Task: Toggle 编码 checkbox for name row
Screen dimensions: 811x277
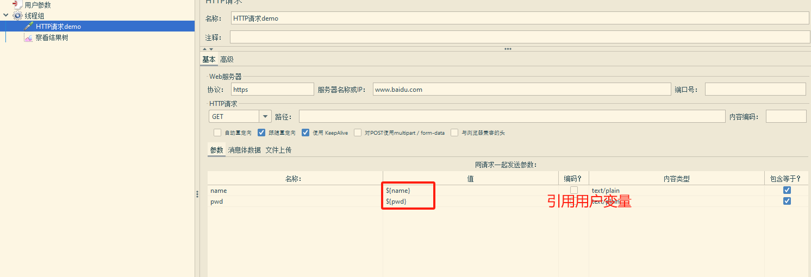Action: [574, 190]
